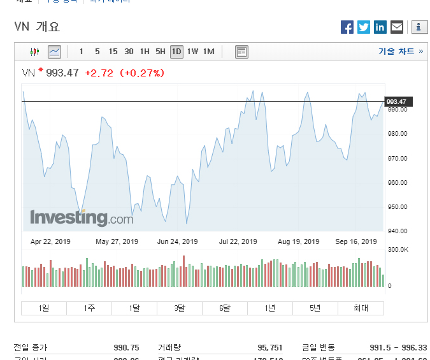Send the page by email icon

(x=396, y=27)
